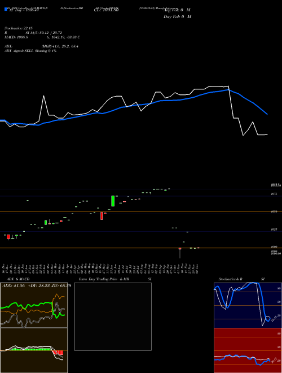The height and width of the screenshot is (373, 282).
Task: Open the empty intraday trading price chart box
Action: tap(113, 316)
